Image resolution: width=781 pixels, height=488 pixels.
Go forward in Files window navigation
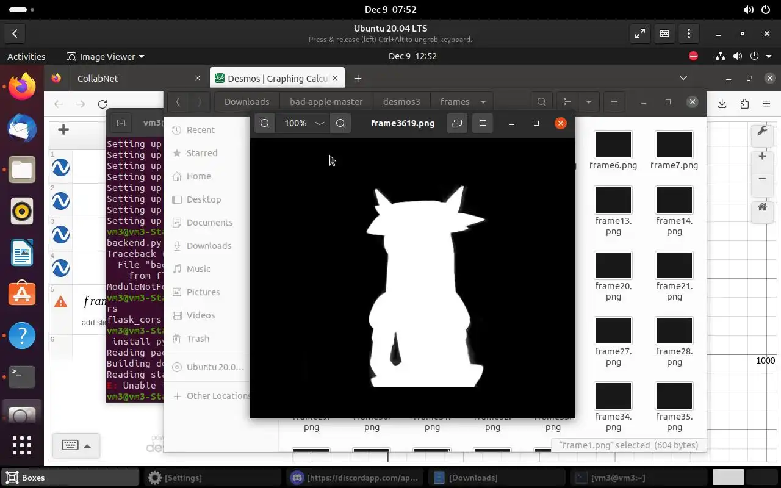pyautogui.click(x=199, y=102)
